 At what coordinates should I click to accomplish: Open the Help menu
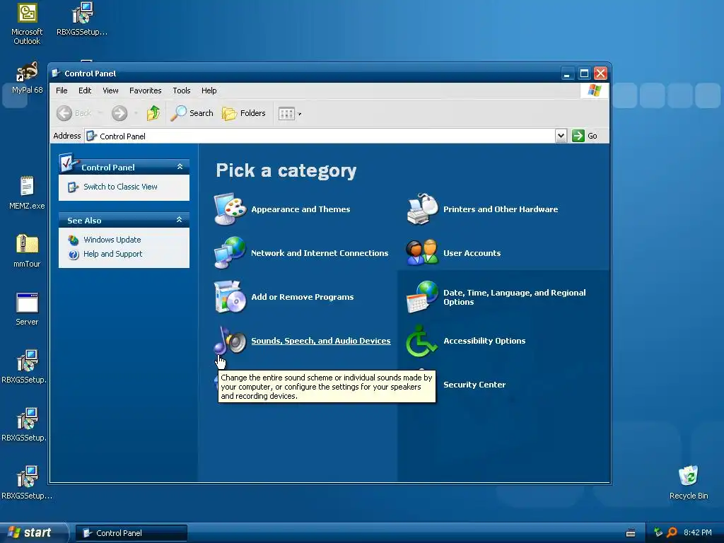coord(209,90)
